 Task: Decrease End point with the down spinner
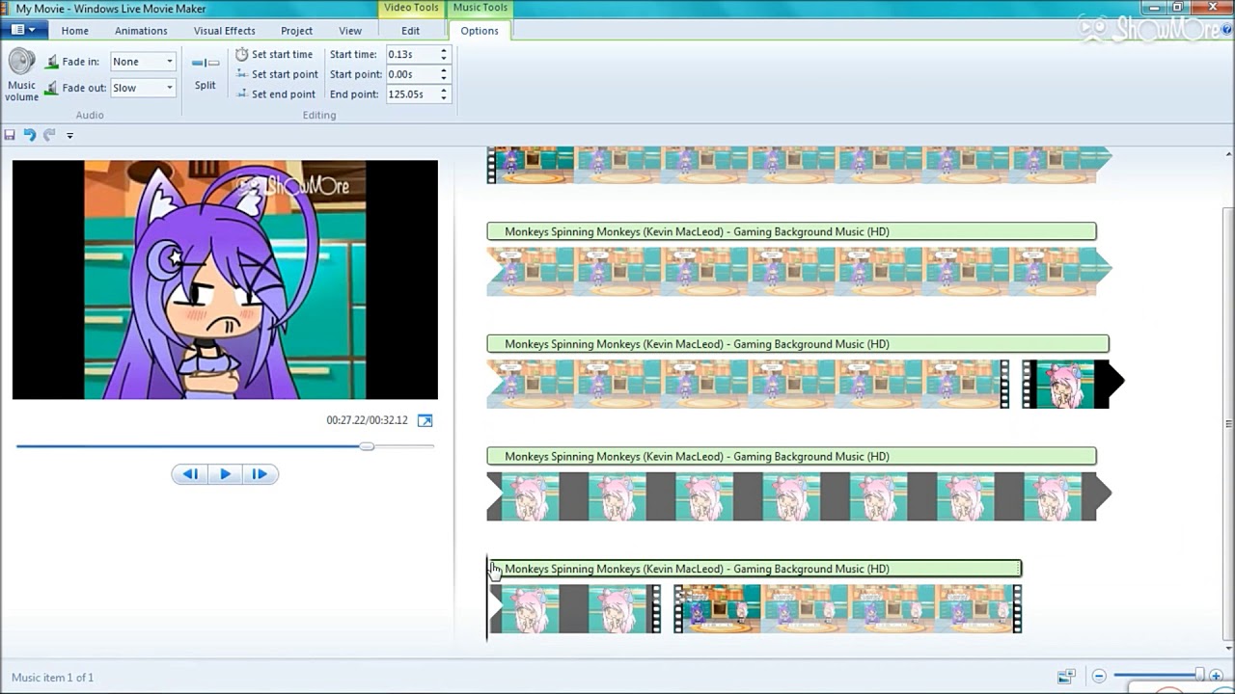point(444,98)
